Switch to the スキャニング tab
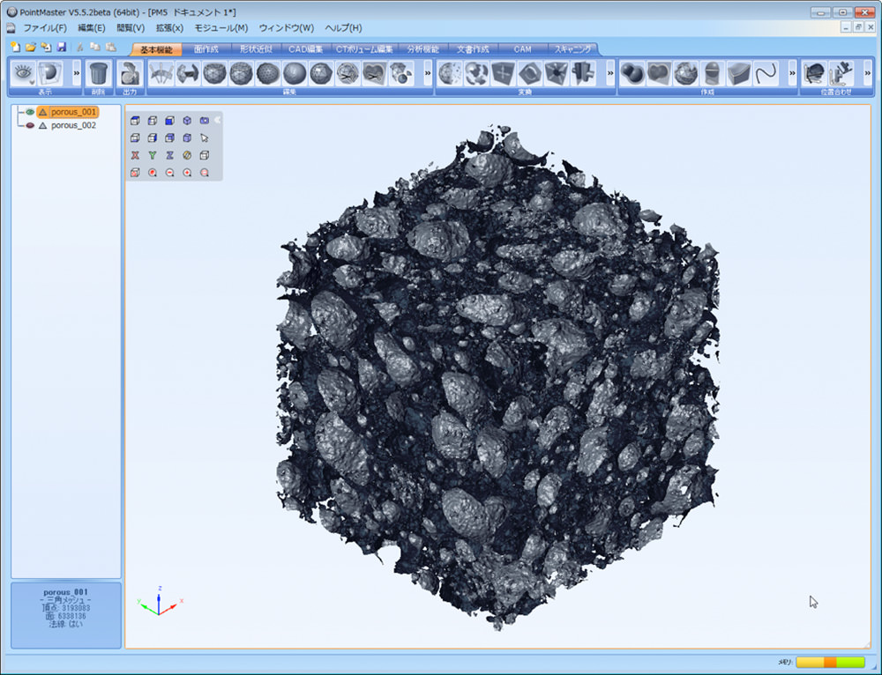882x675 pixels. (x=572, y=49)
